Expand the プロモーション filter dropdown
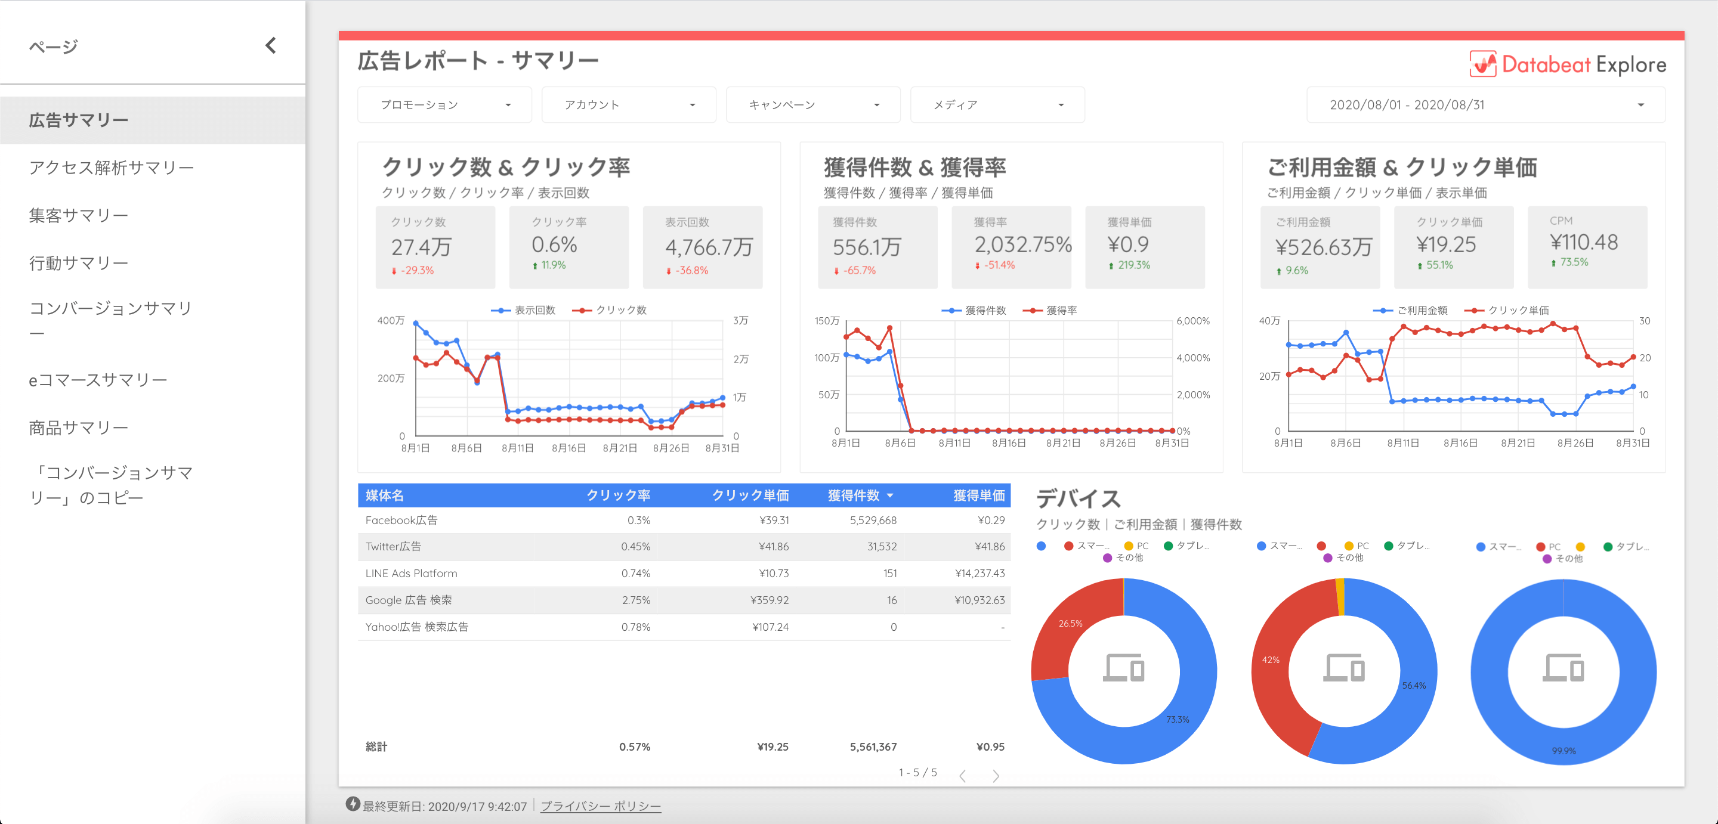The width and height of the screenshot is (1718, 824). (x=445, y=105)
